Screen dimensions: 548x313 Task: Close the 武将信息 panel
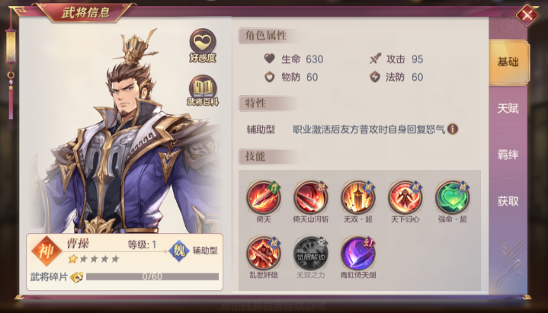coord(527,14)
